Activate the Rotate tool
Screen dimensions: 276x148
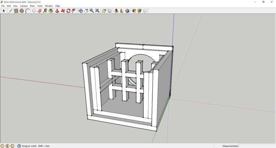pos(68,11)
